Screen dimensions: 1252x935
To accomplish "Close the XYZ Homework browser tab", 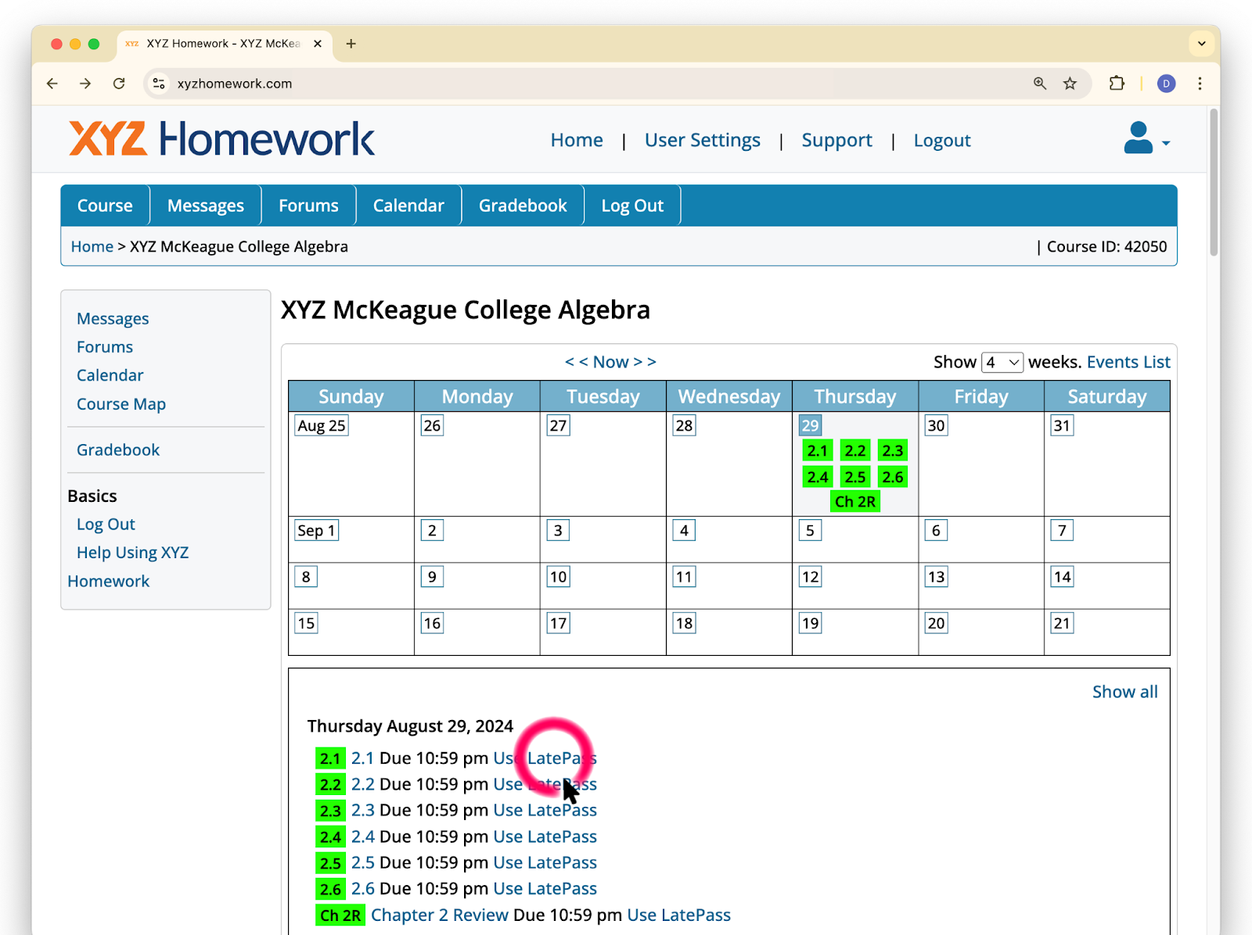I will tap(318, 44).
